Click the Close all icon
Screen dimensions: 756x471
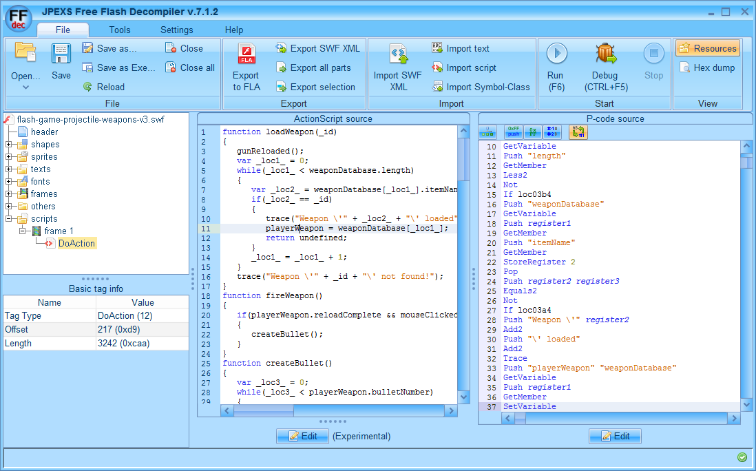pyautogui.click(x=170, y=67)
